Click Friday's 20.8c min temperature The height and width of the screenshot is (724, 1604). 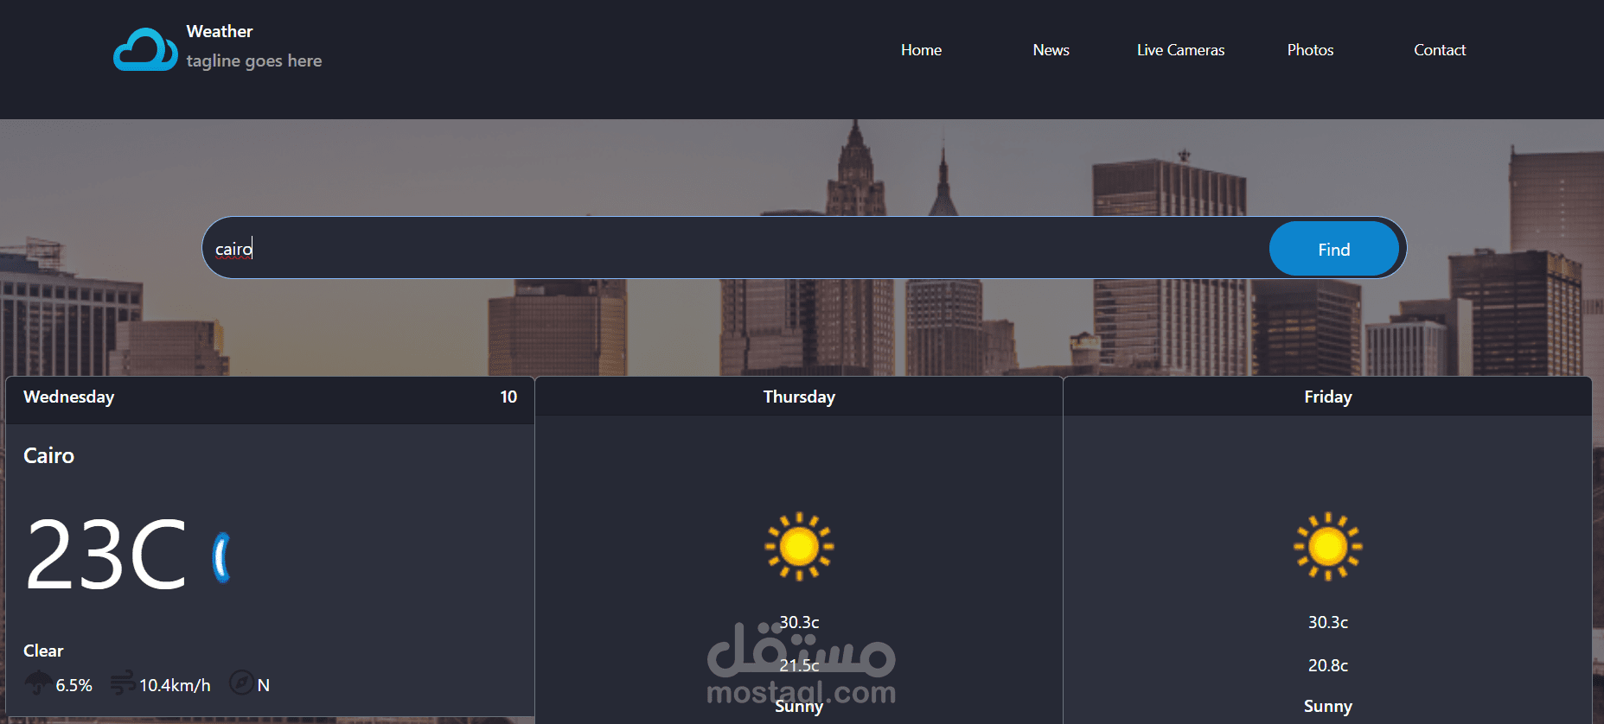coord(1328,665)
